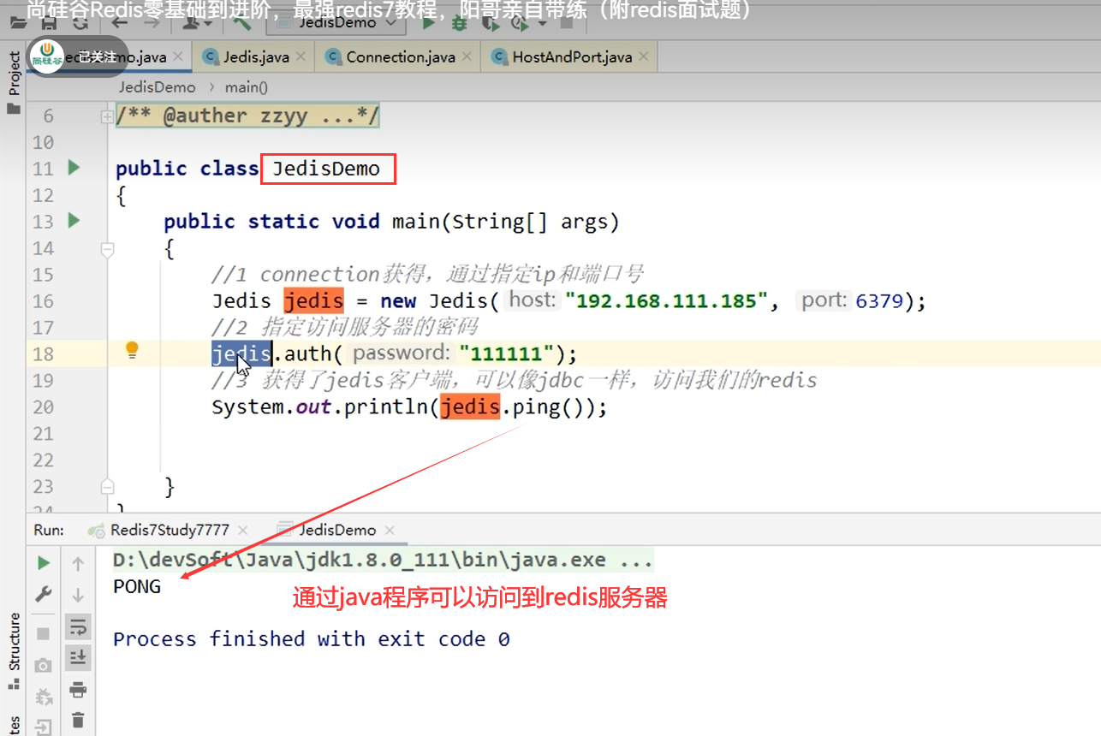Close the JedisDemo.java editor tab
The image size is (1101, 736).
pos(177,56)
